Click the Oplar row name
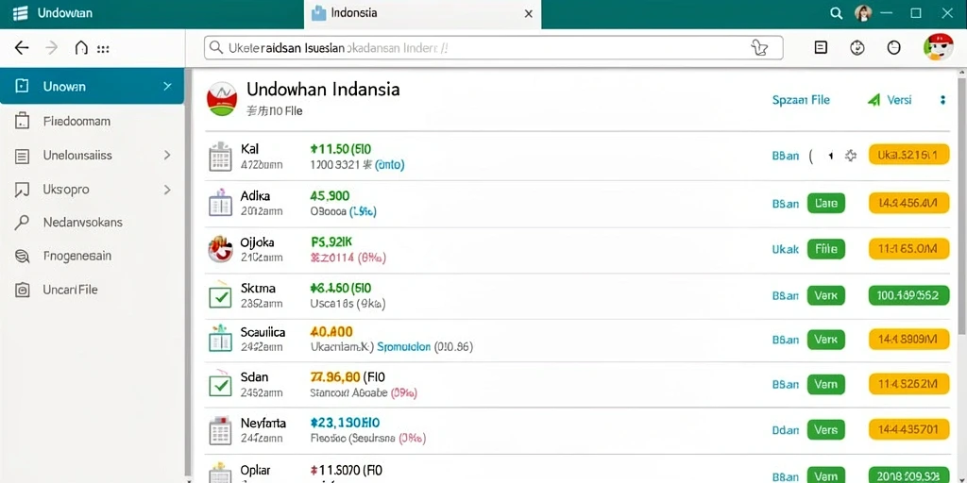The height and width of the screenshot is (483, 967). point(255,470)
